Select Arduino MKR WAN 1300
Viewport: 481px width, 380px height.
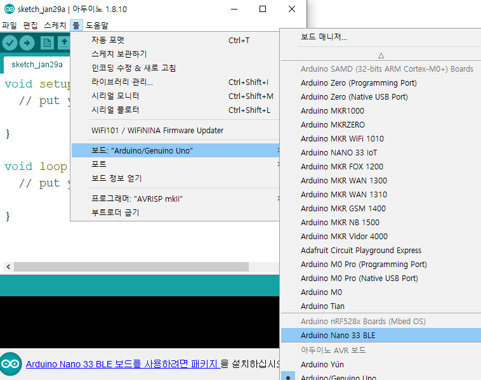[381, 181]
